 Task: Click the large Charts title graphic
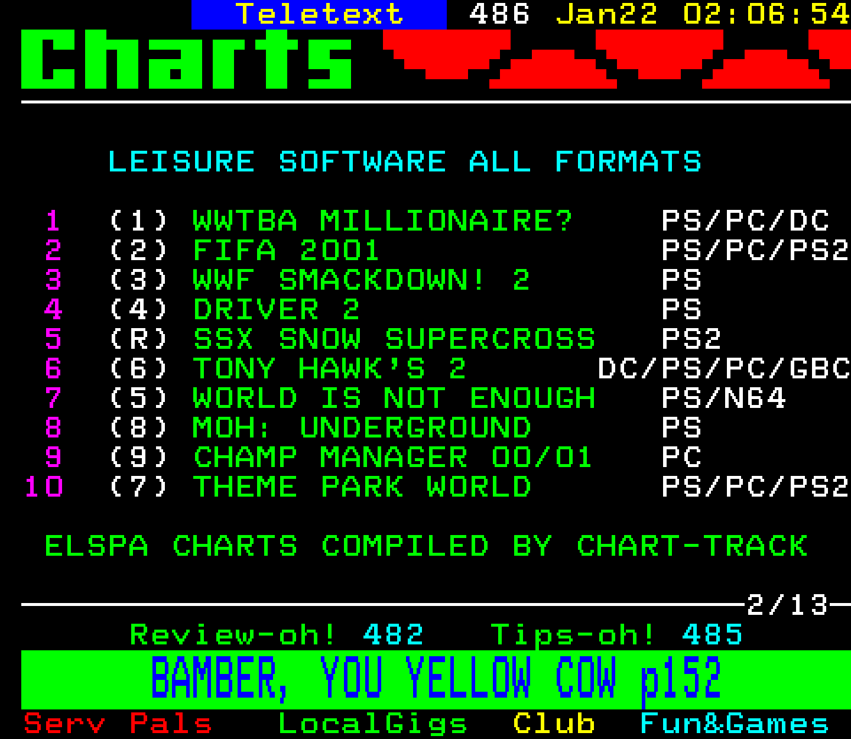[187, 59]
